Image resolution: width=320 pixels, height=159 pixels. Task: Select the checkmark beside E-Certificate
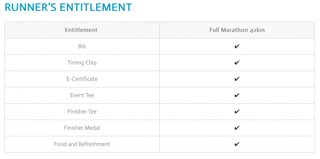coord(237,79)
